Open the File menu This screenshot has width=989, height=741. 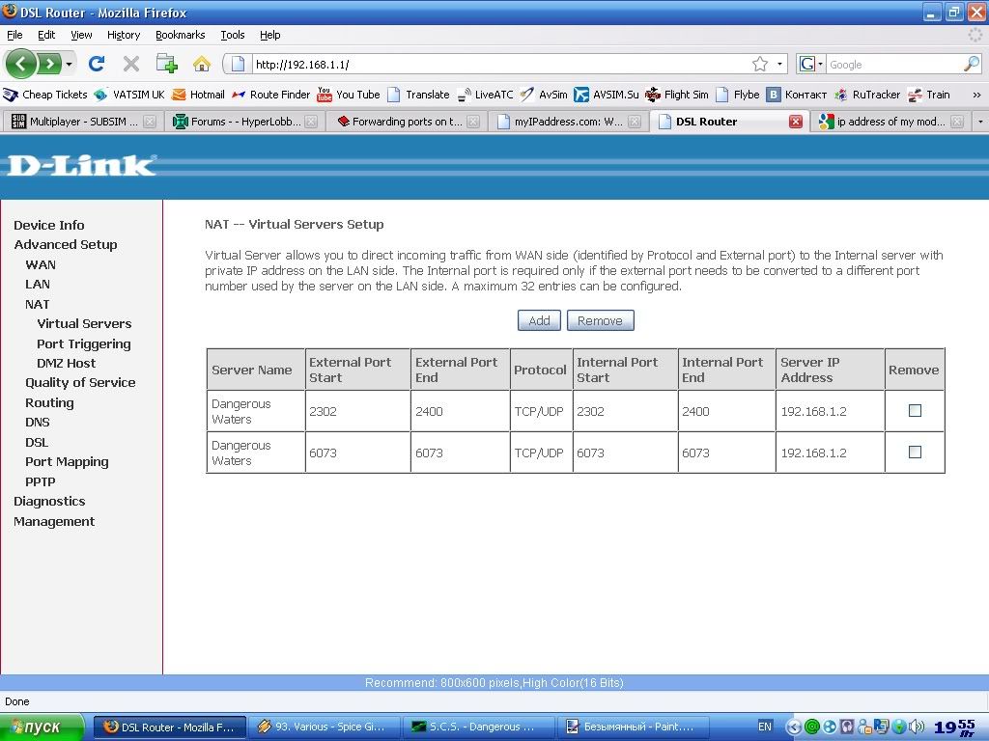[x=14, y=35]
